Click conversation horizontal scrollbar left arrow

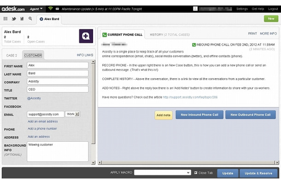point(100,162)
